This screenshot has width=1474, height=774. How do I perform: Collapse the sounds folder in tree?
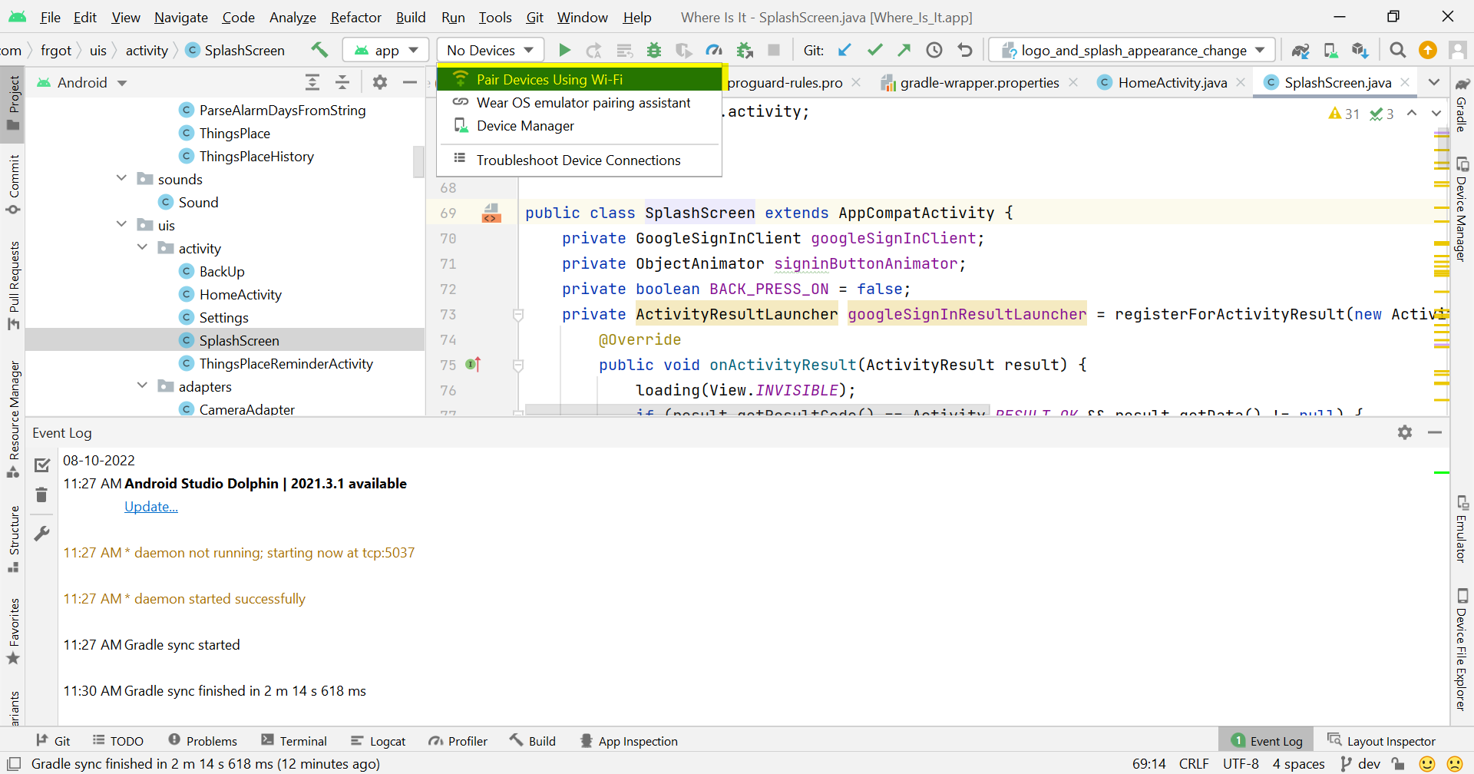121,179
